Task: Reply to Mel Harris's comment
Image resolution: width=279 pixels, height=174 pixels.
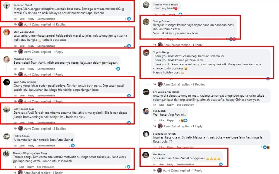Action: click(170, 165)
